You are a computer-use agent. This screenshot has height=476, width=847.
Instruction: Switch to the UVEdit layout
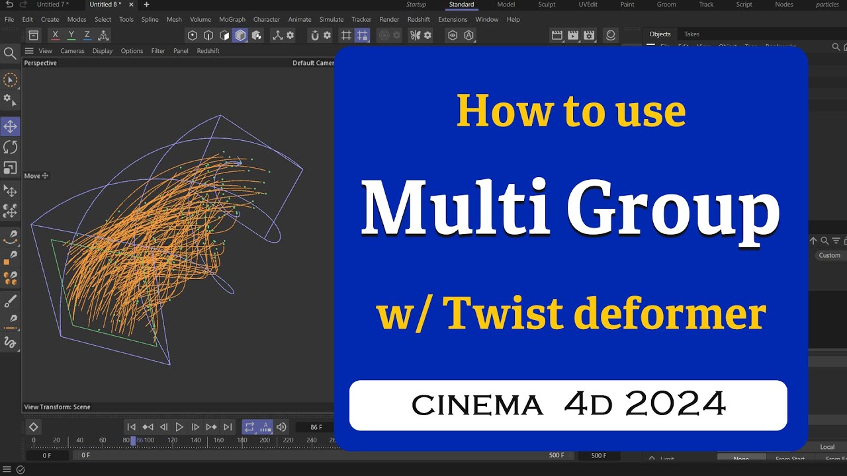coord(588,5)
